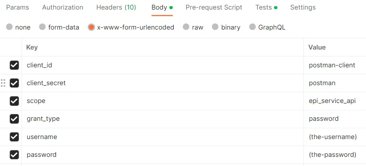Grab the drag handle beside client_secret row

[x=3, y=83]
